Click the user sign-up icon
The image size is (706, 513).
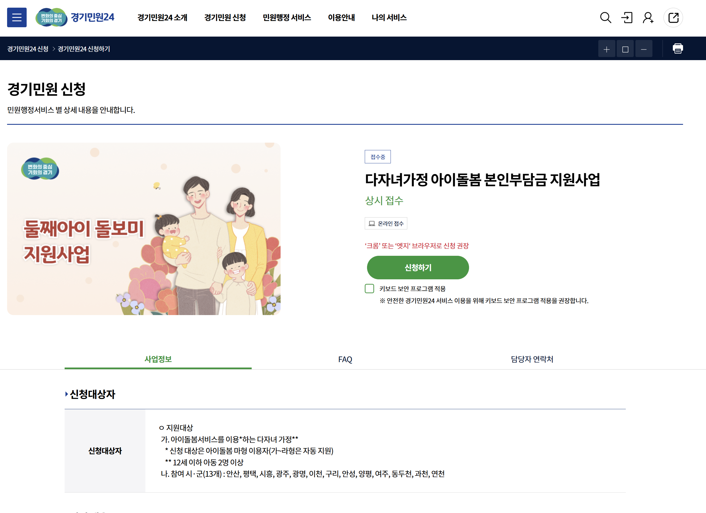pyautogui.click(x=648, y=18)
